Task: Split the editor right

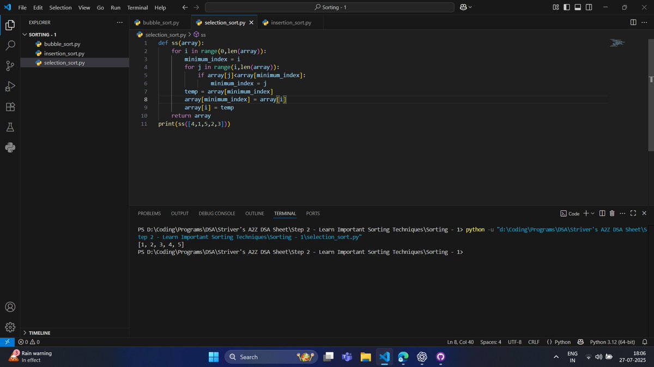Action: 633,22
